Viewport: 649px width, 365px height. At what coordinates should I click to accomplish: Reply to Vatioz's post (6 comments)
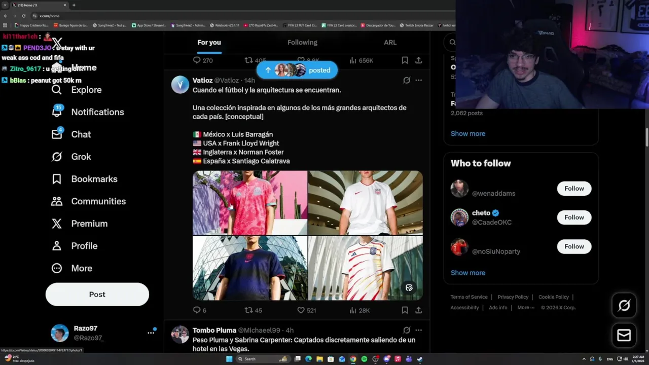pyautogui.click(x=200, y=310)
